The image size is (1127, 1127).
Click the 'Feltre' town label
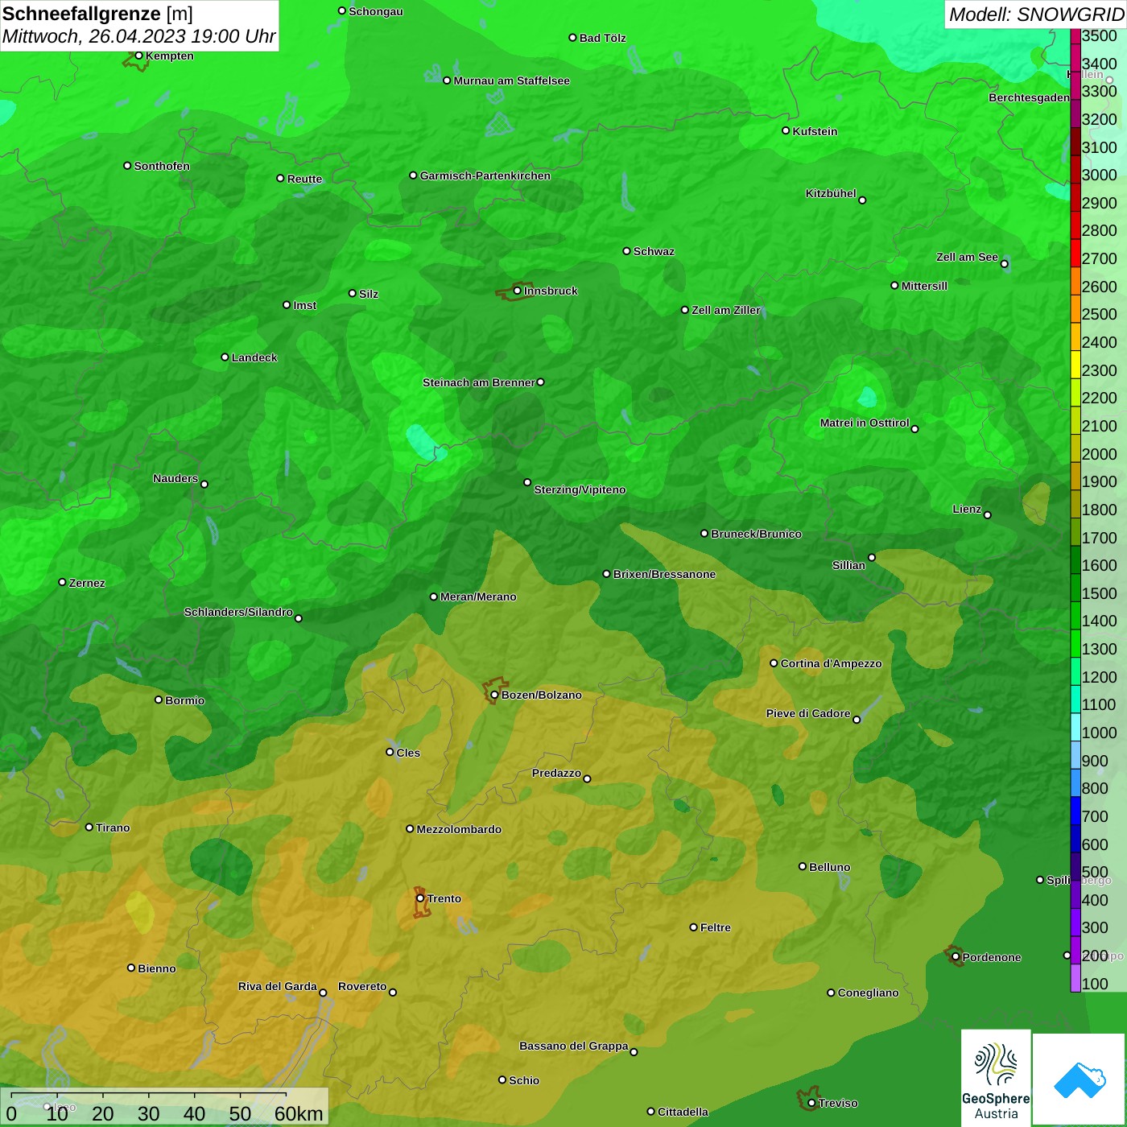tap(716, 927)
